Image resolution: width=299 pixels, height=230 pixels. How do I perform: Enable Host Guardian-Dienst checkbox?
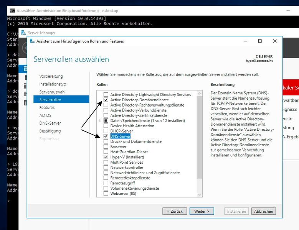106,152
